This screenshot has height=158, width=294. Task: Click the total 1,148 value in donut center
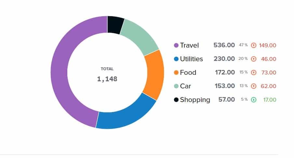click(x=107, y=79)
